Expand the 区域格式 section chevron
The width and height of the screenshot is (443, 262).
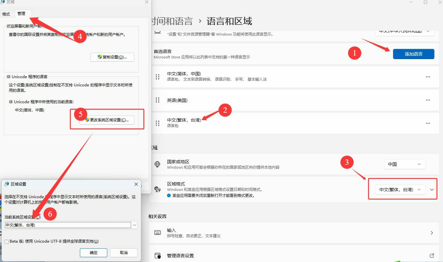432,190
